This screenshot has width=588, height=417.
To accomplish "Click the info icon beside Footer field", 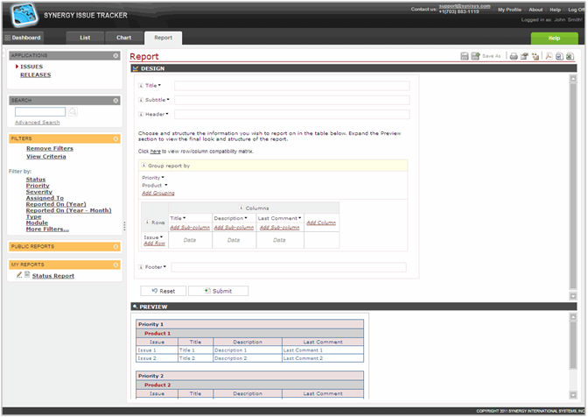I will 141,267.
